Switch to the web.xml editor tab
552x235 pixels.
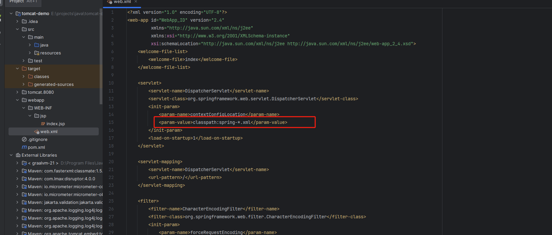(x=122, y=2)
